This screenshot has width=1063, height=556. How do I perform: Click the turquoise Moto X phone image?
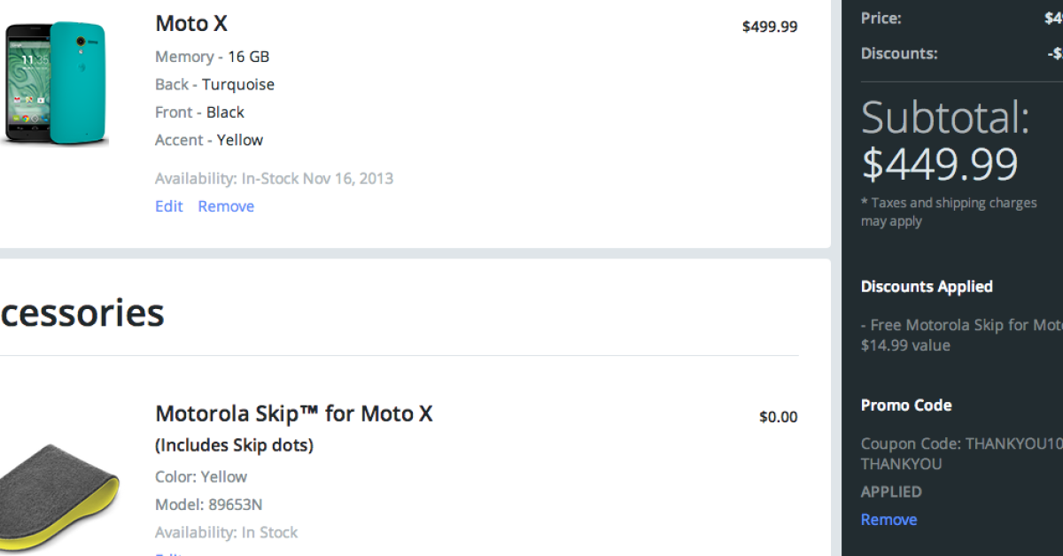[x=57, y=82]
